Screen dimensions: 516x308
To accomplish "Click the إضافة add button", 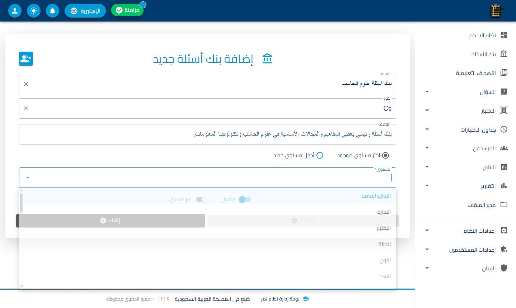I will pos(303,221).
